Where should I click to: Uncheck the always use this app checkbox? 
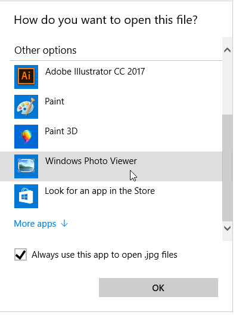[x=20, y=255]
